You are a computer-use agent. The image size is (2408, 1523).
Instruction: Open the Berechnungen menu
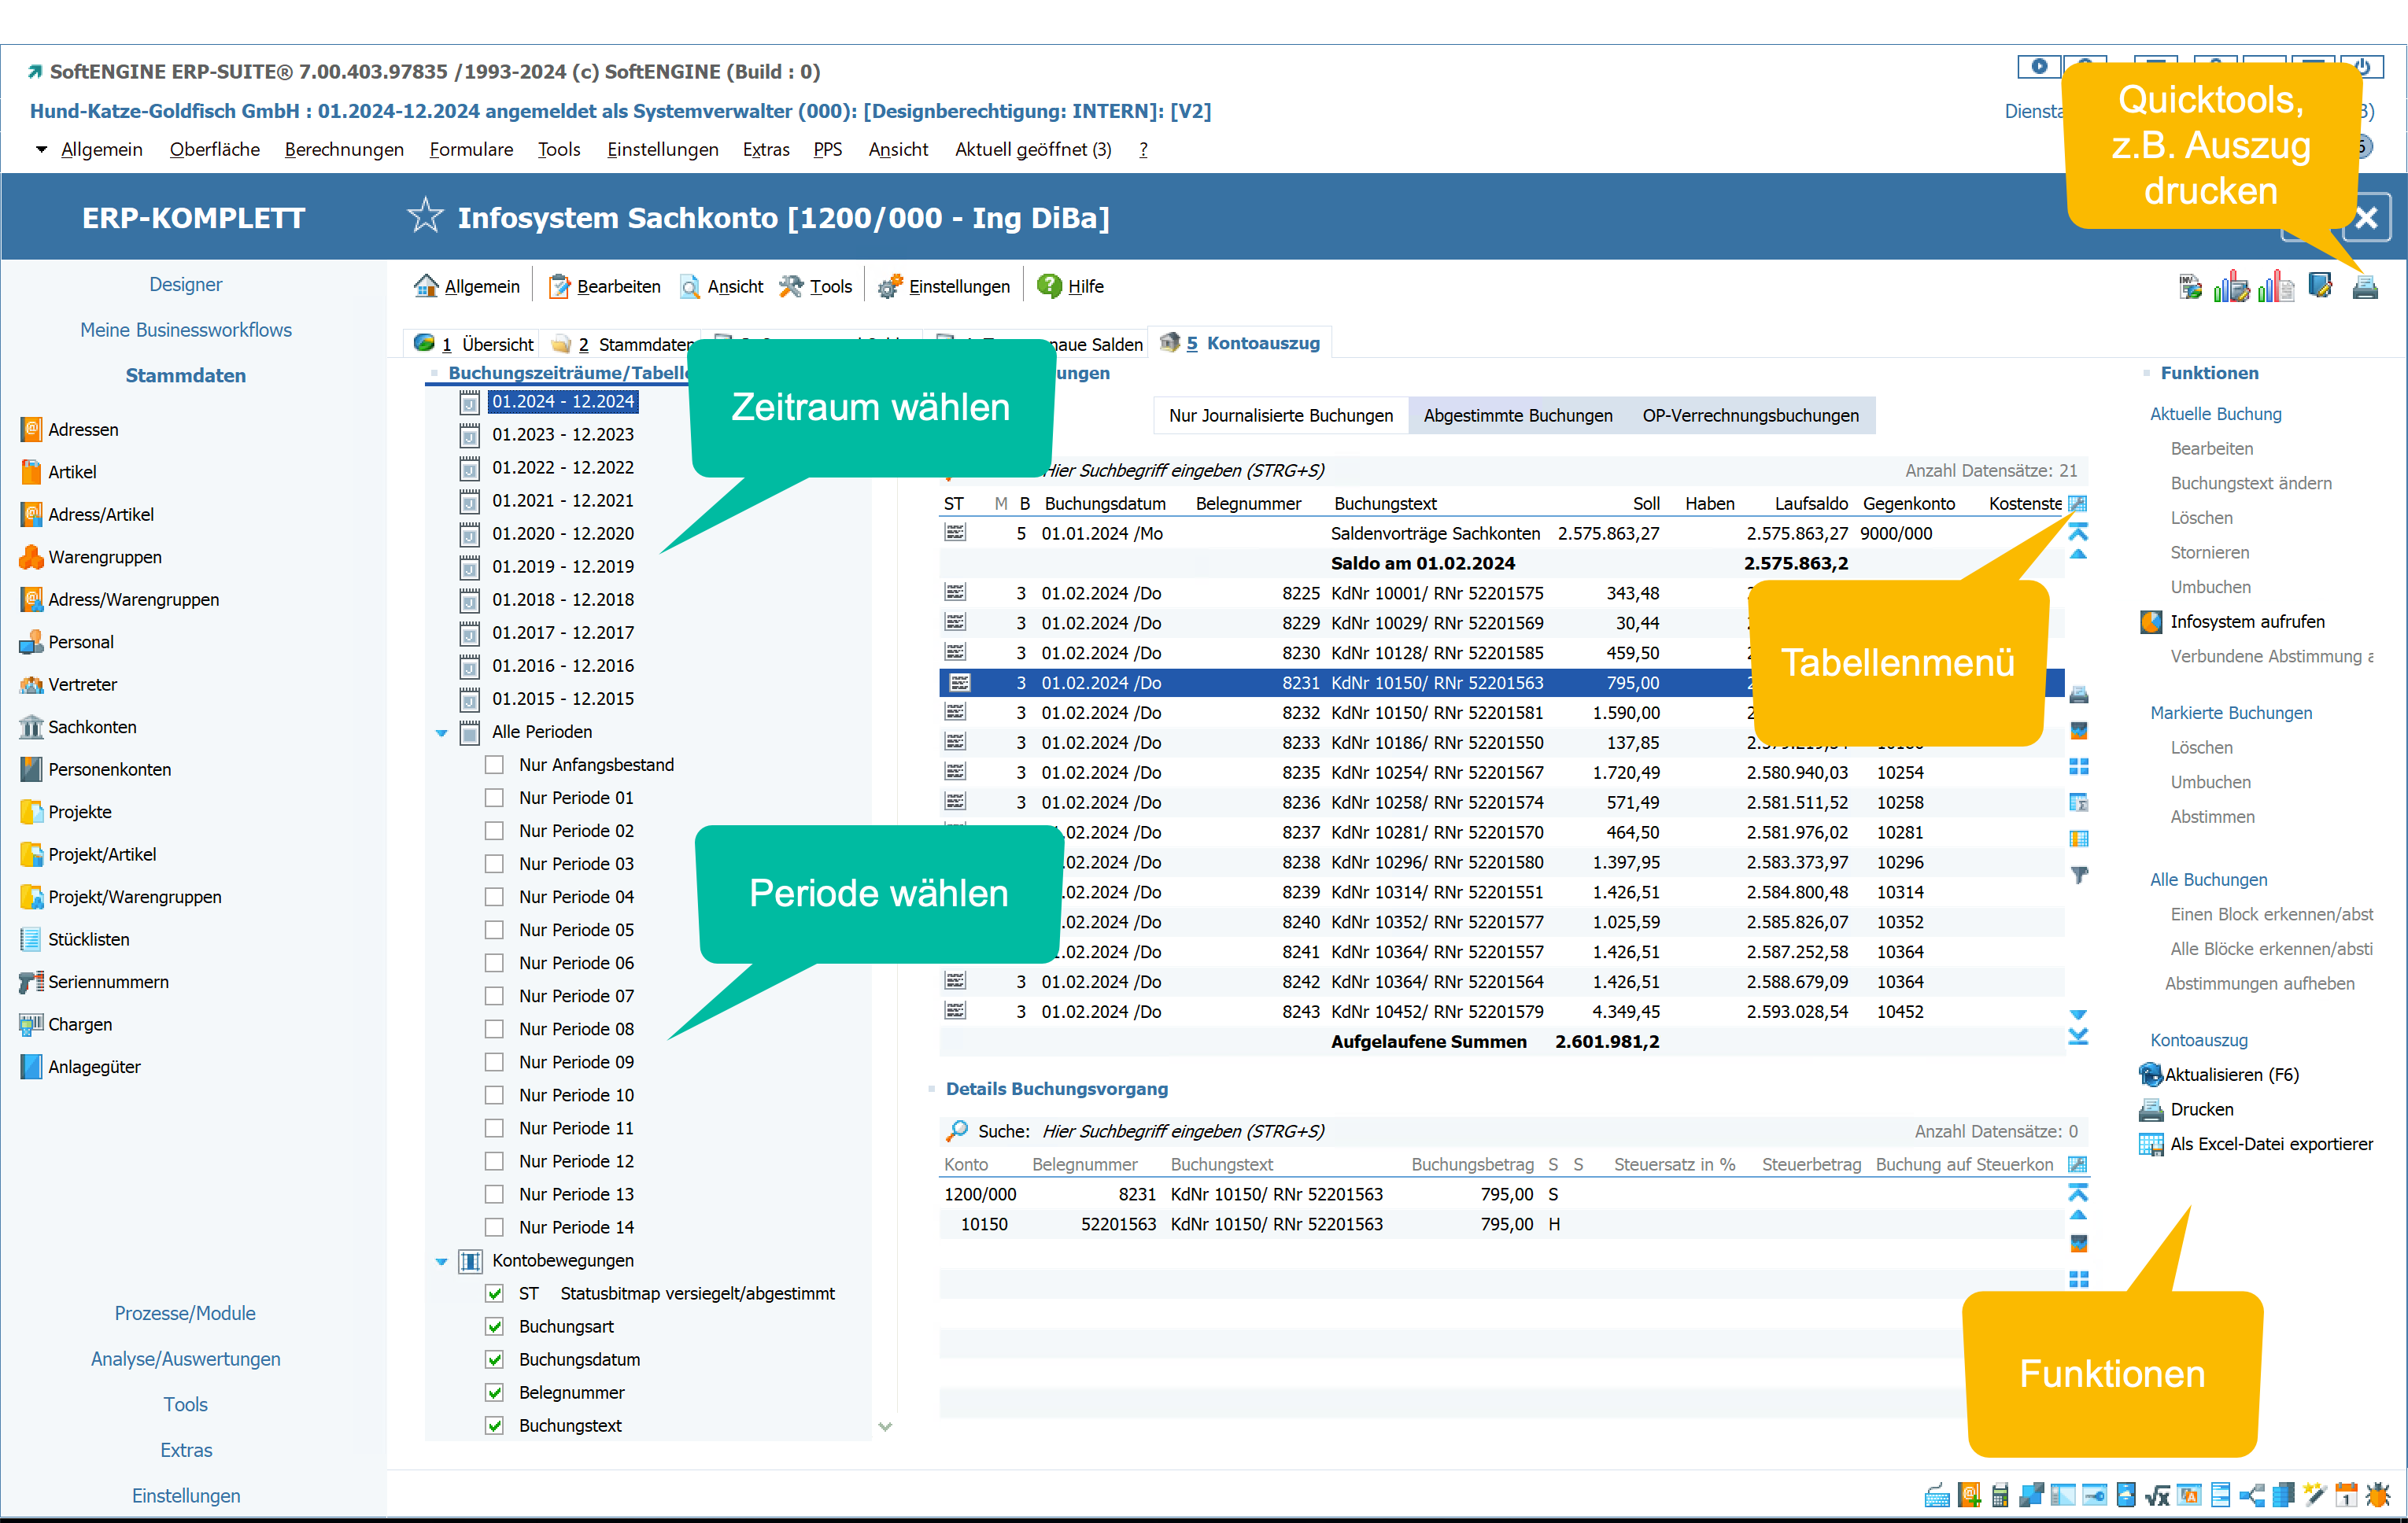click(344, 149)
